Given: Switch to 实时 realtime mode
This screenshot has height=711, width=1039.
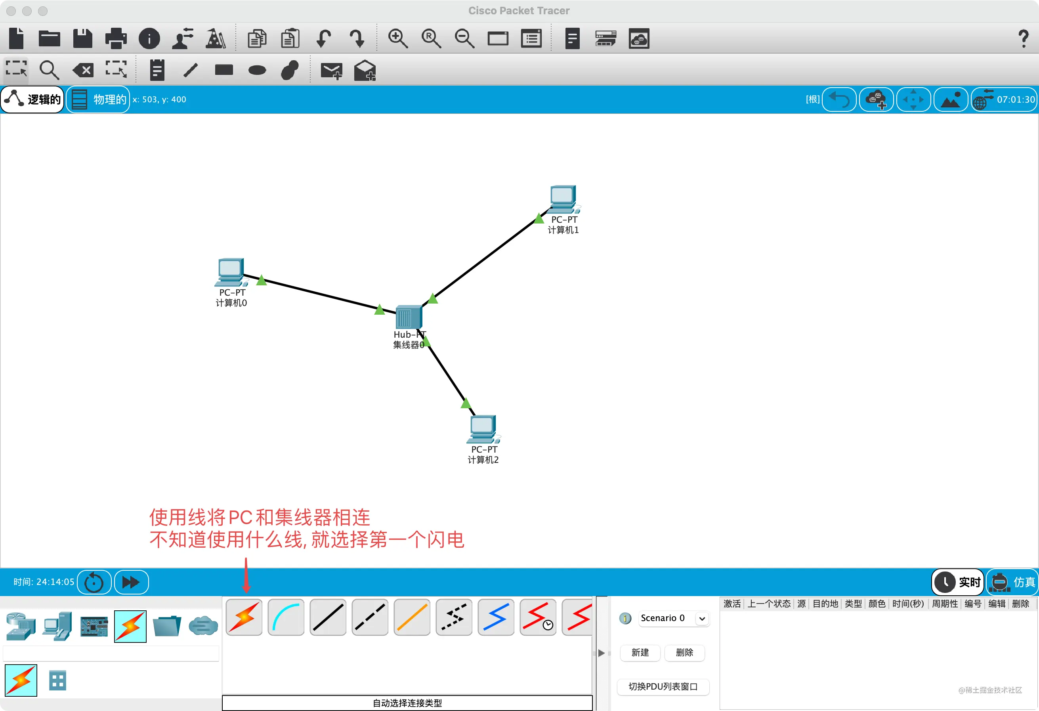Looking at the screenshot, I should pyautogui.click(x=958, y=582).
